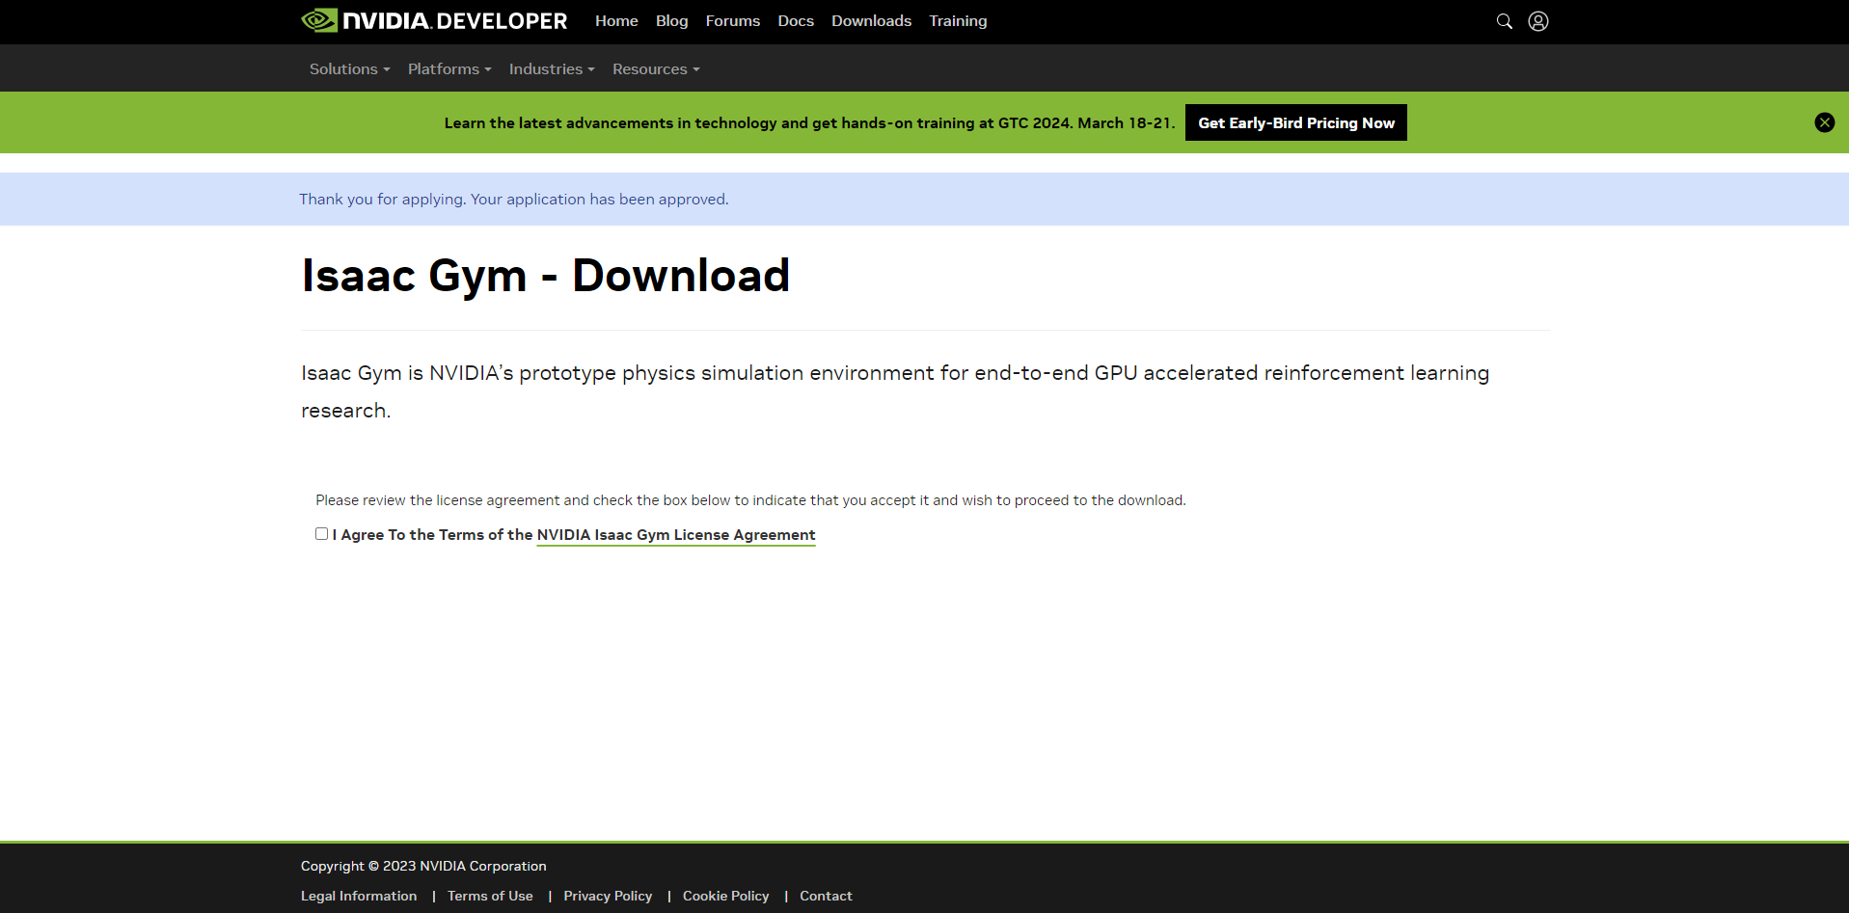
Task: Click the application approved message
Action: tap(514, 199)
